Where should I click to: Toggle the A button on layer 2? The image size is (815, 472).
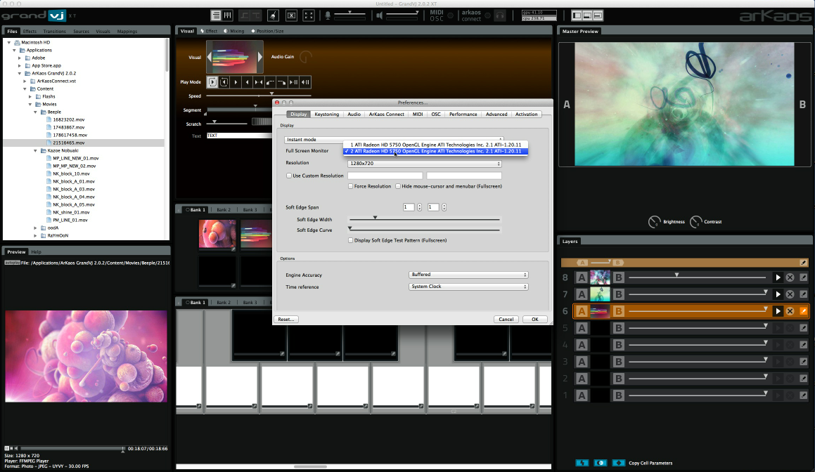point(582,379)
